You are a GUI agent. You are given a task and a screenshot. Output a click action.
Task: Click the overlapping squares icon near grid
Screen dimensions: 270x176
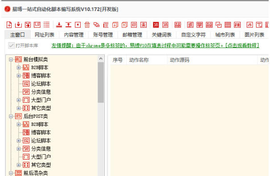click(x=218, y=25)
